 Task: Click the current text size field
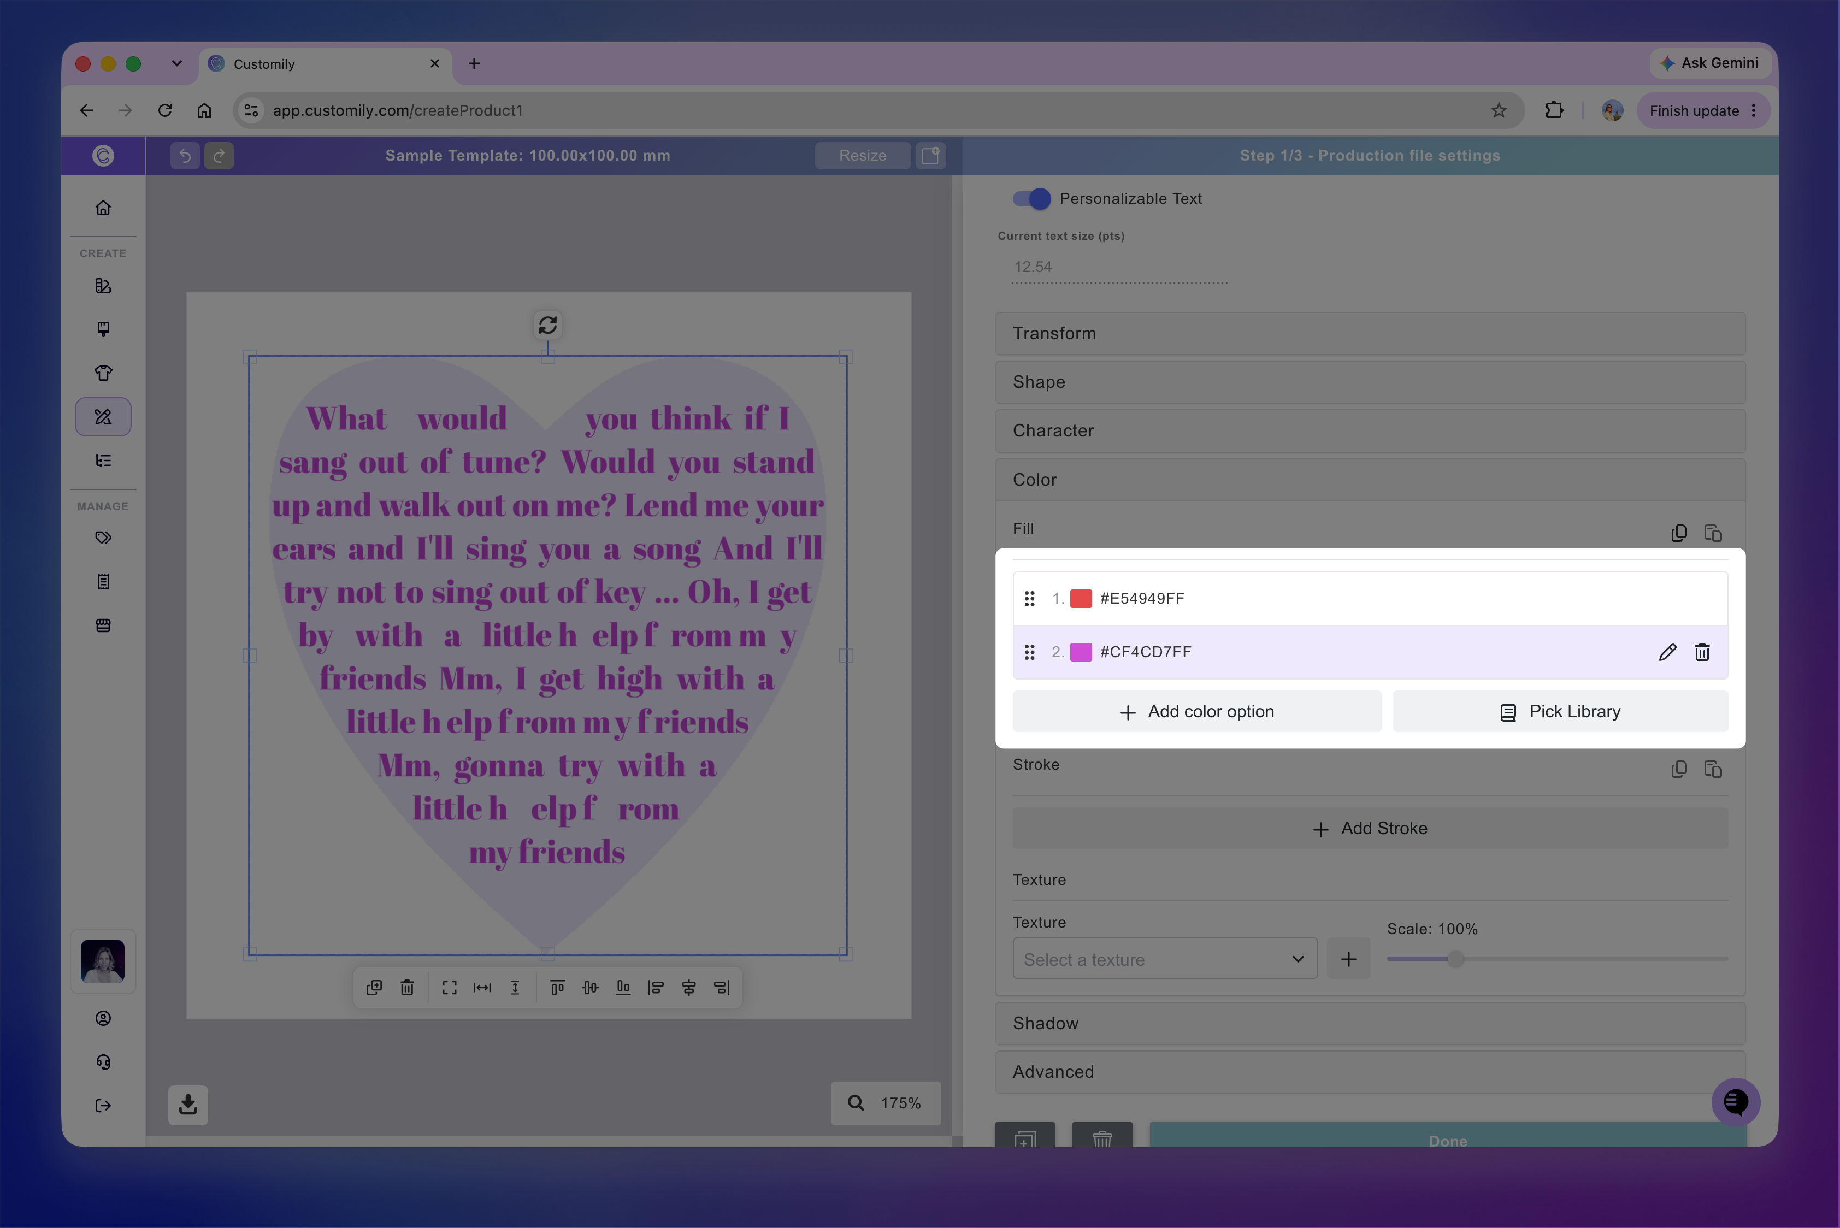coord(1119,267)
